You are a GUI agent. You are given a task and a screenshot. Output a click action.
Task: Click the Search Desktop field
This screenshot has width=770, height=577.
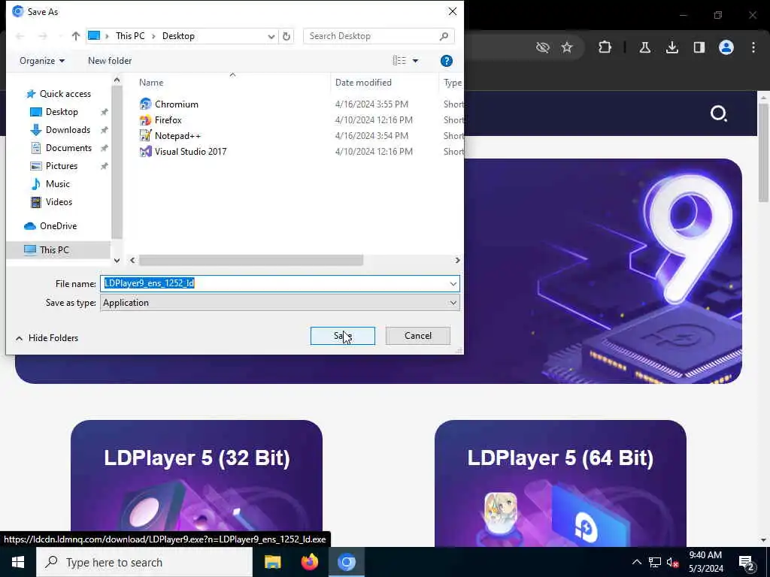(379, 36)
